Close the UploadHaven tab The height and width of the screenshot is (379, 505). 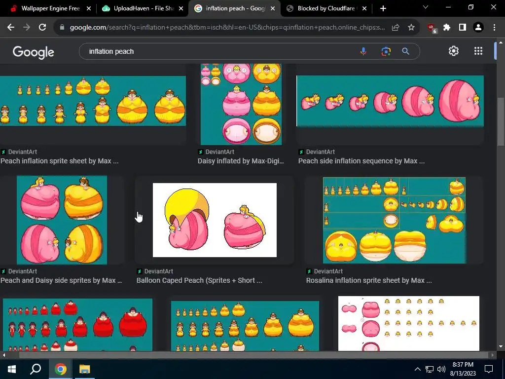click(x=181, y=8)
